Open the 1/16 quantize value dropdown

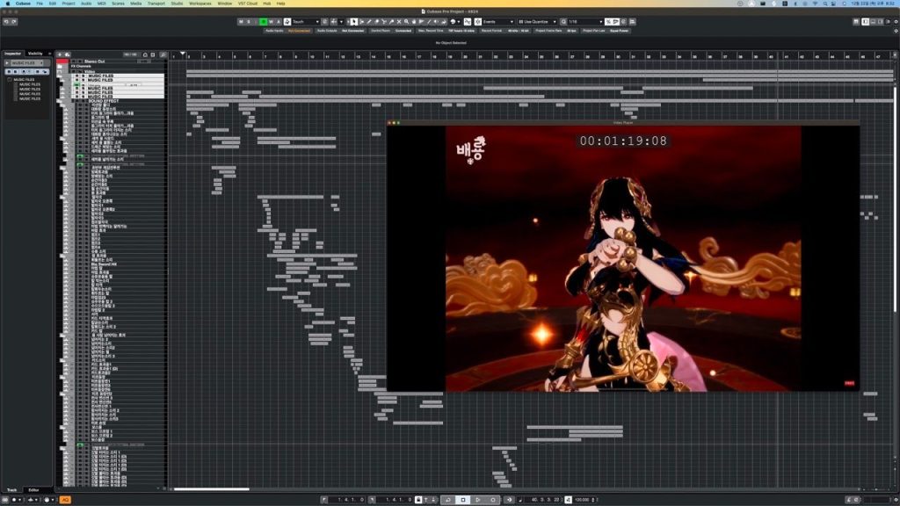point(585,22)
